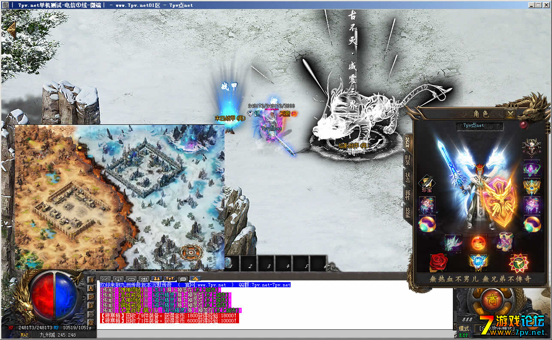Select the green-purple necklace slot
The height and width of the screenshot is (340, 552).
[531, 168]
